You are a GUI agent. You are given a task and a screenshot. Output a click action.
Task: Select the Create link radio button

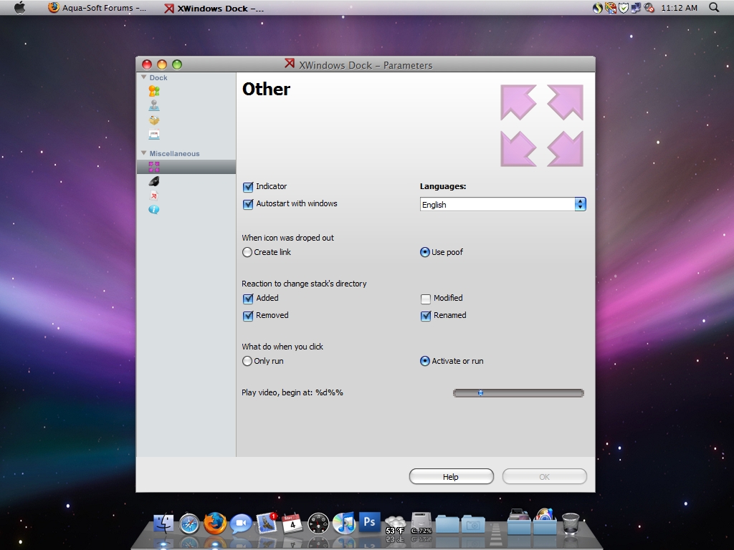click(x=247, y=253)
